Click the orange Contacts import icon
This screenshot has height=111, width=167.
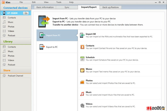coord(82,47)
